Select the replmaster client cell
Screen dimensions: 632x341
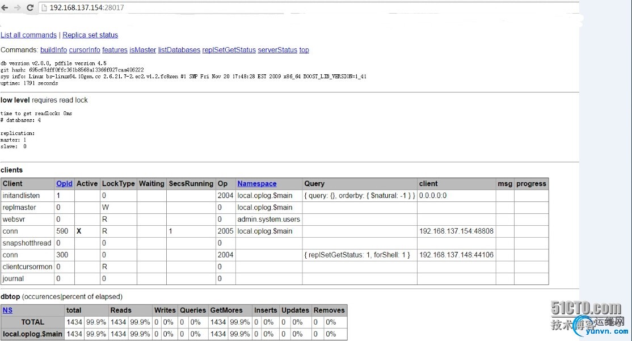(27, 208)
